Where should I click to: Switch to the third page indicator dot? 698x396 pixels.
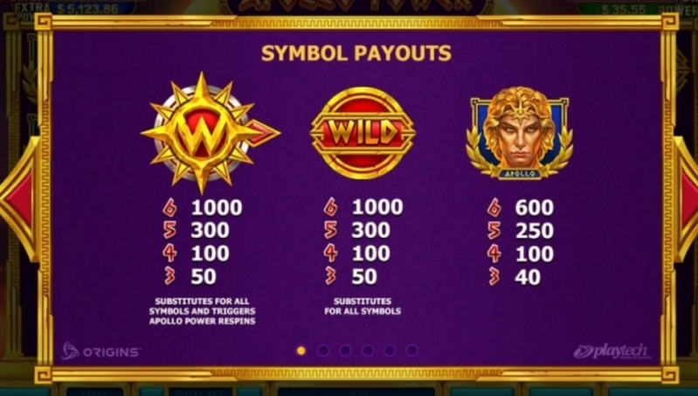coord(345,351)
